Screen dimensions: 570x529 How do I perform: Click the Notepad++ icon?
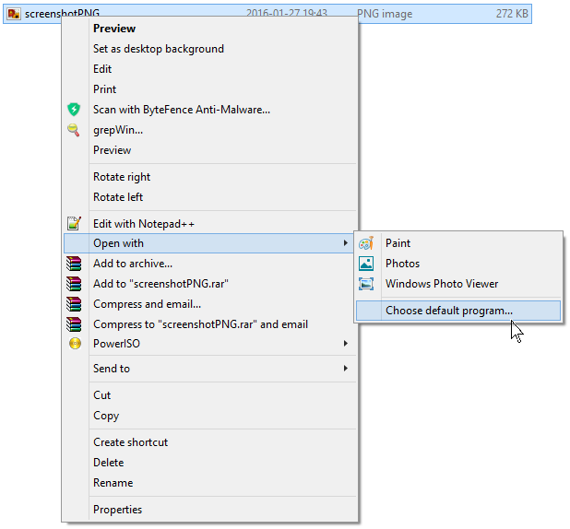[74, 223]
